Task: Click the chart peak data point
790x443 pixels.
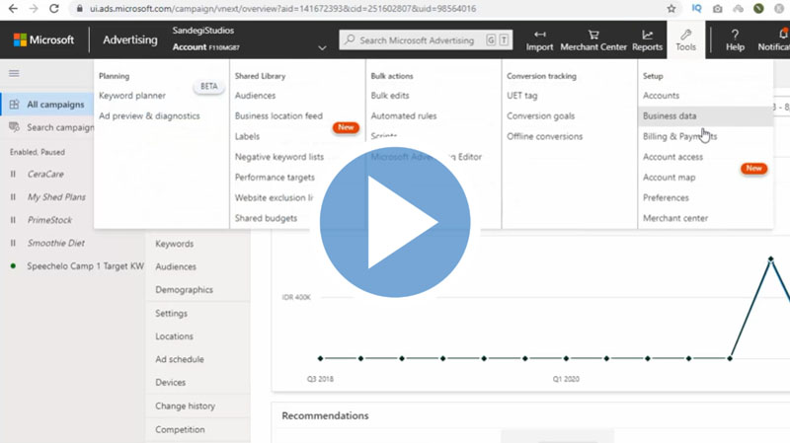Action: click(x=770, y=259)
